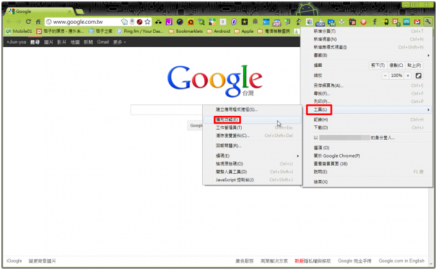Open the Apple bookmark folder
The image size is (437, 270).
click(244, 31)
